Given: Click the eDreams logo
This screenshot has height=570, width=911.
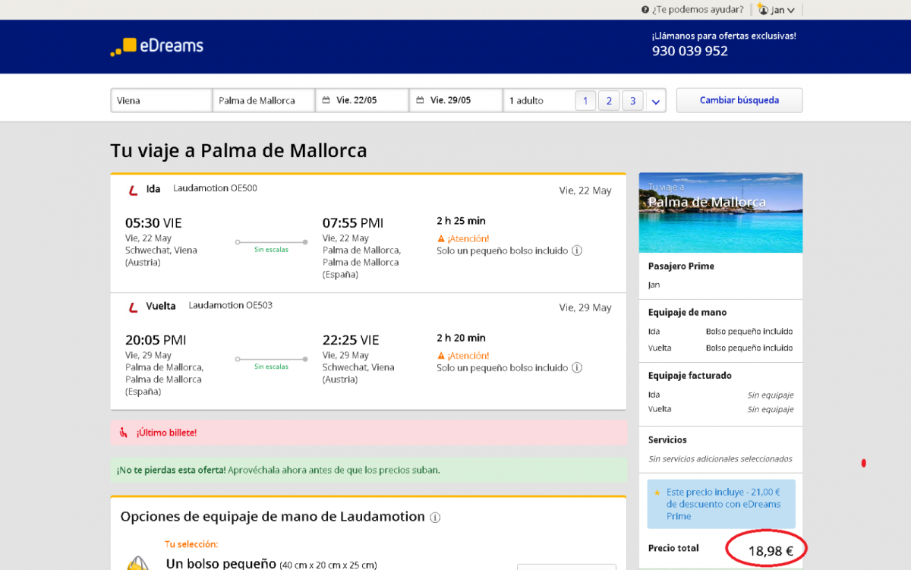Looking at the screenshot, I should tap(157, 46).
